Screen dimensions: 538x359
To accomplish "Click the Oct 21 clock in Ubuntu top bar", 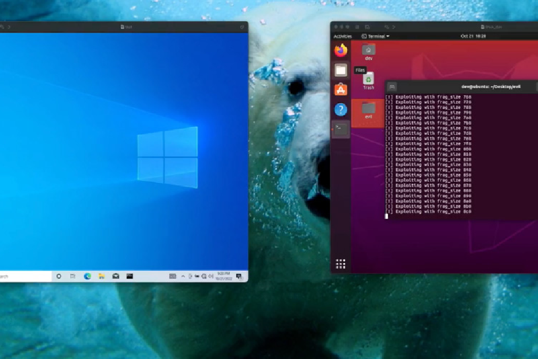I will (473, 36).
